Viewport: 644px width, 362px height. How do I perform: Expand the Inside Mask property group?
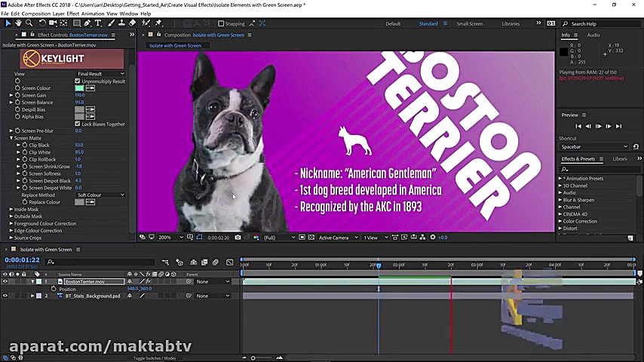(x=11, y=209)
